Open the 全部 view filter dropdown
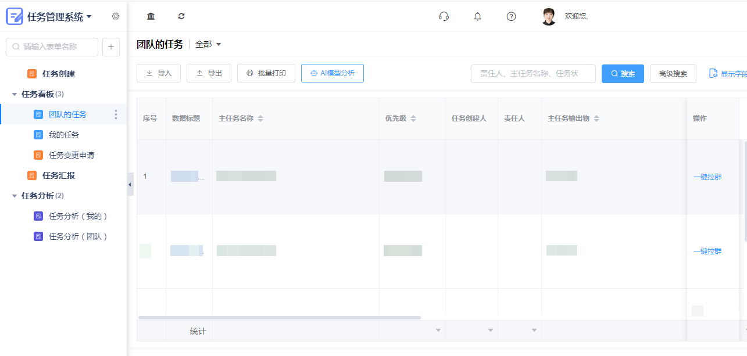Image resolution: width=747 pixels, height=356 pixels. [x=208, y=44]
